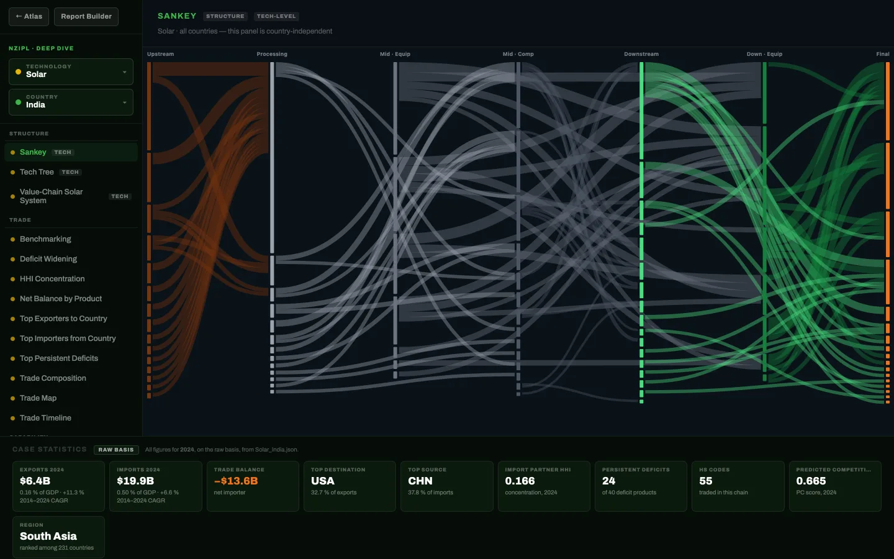Viewport: 894px width, 559px height.
Task: Click the Final column label
Action: tap(883, 54)
